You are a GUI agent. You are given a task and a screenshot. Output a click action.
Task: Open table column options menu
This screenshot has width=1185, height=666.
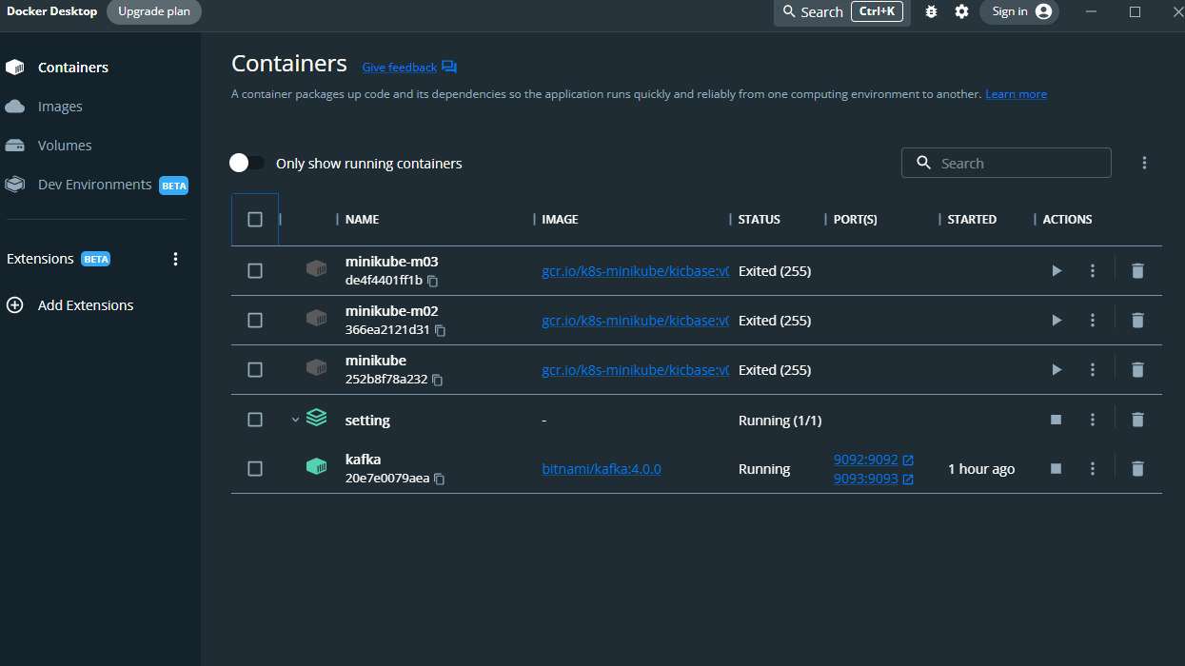1145,163
